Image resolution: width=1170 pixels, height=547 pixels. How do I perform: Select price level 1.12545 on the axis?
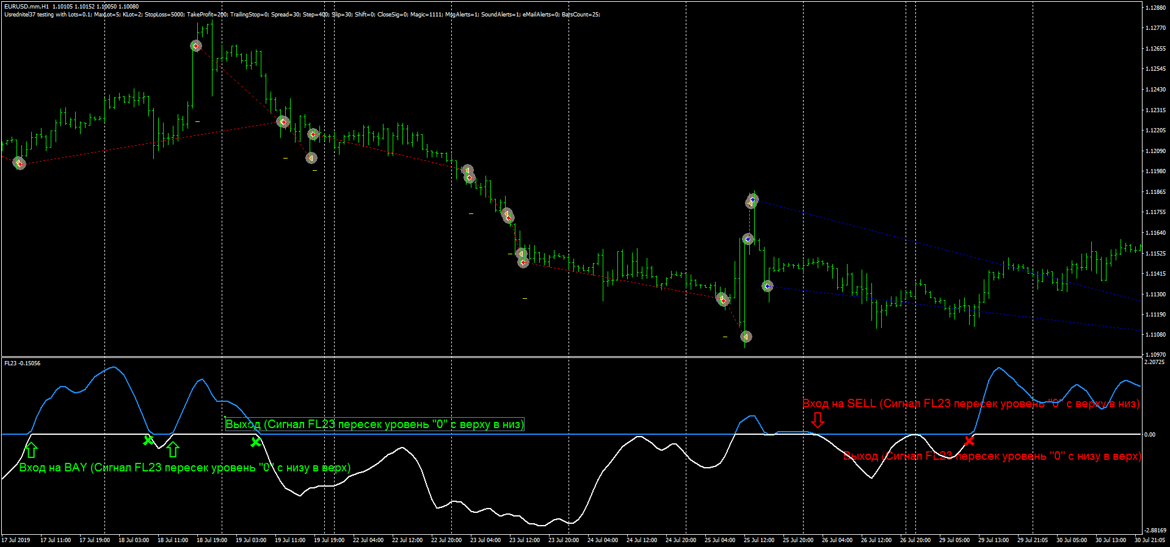pyautogui.click(x=1156, y=69)
